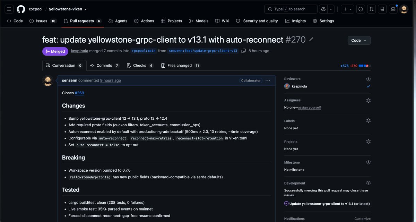Open kespinola reviewer profile
The width and height of the screenshot is (416, 222).
pos(299,86)
